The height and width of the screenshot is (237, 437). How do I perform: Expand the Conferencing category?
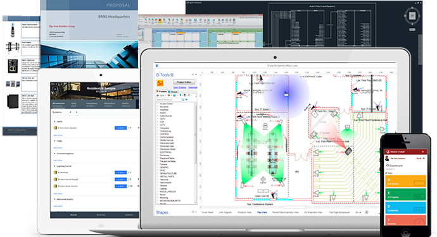pyautogui.click(x=158, y=131)
